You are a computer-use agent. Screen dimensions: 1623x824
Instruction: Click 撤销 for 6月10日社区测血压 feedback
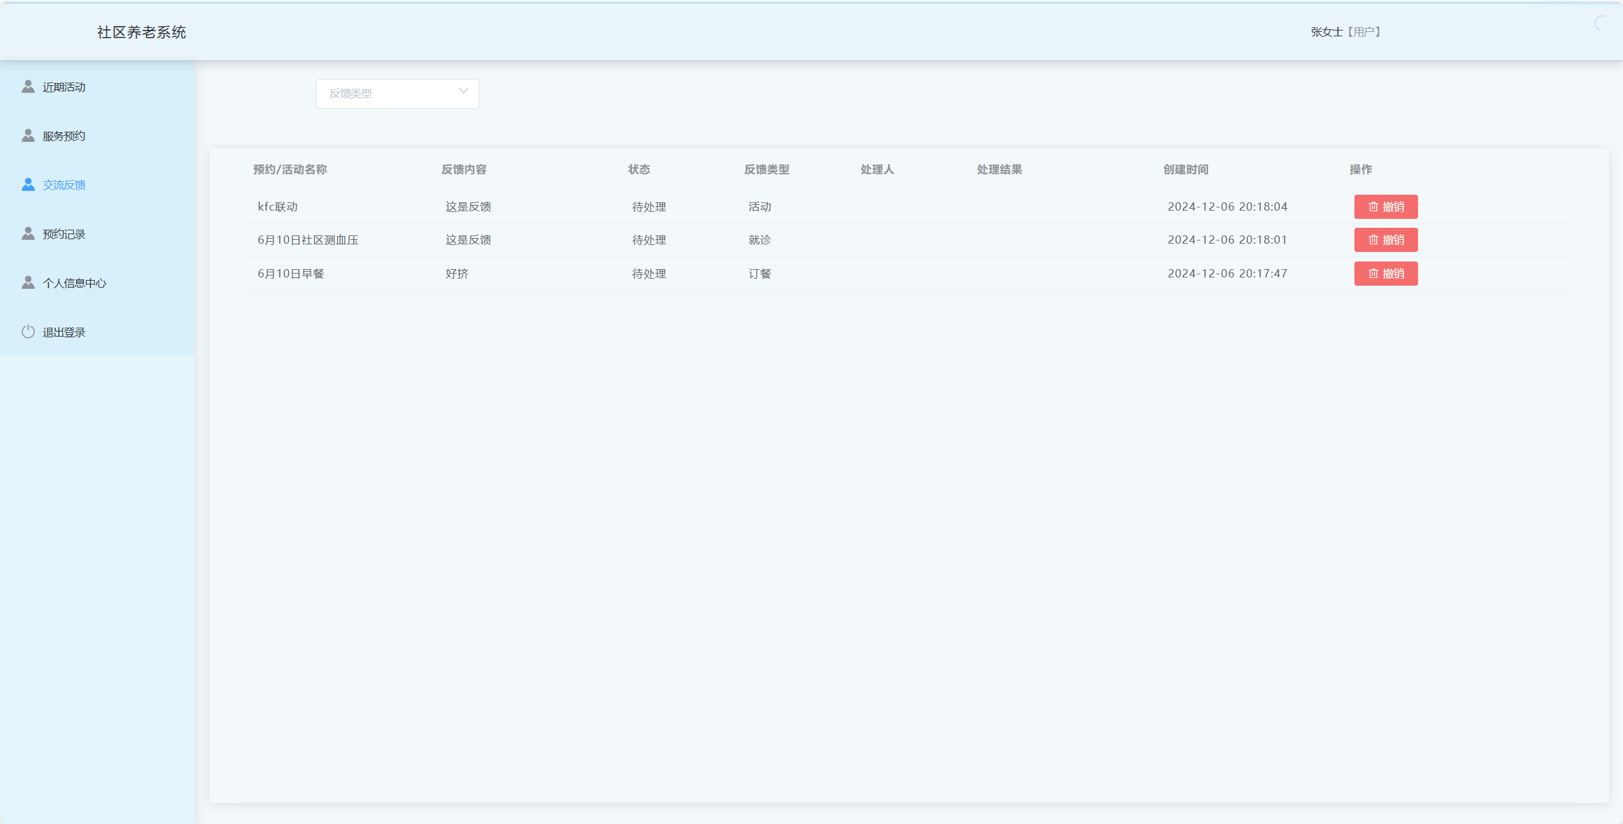pos(1386,240)
